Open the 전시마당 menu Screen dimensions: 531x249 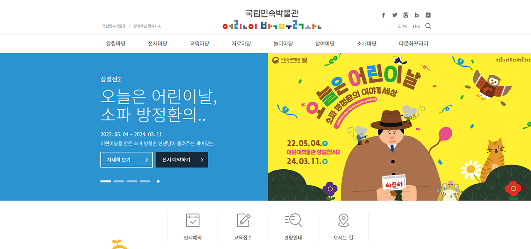pos(158,44)
